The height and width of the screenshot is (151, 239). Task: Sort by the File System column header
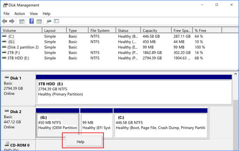point(100,30)
